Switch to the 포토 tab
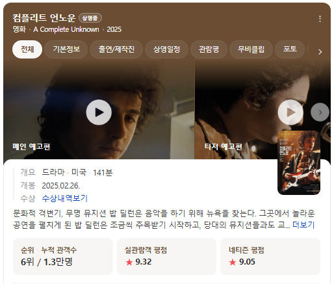The height and width of the screenshot is (284, 334). pyautogui.click(x=290, y=49)
